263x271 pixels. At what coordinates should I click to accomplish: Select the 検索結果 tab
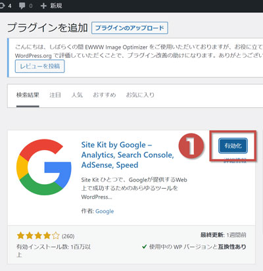pyautogui.click(x=28, y=95)
